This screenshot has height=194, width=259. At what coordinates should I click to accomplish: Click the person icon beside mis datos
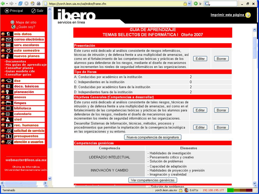coord(8,34)
